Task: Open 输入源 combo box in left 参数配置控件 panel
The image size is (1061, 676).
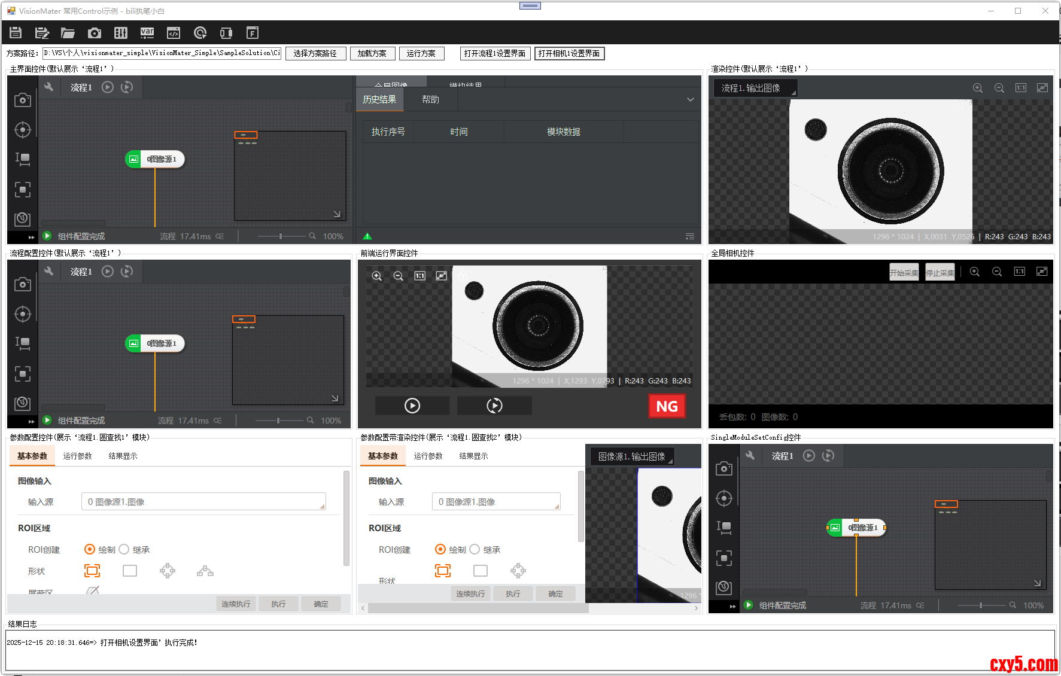Action: pyautogui.click(x=203, y=501)
